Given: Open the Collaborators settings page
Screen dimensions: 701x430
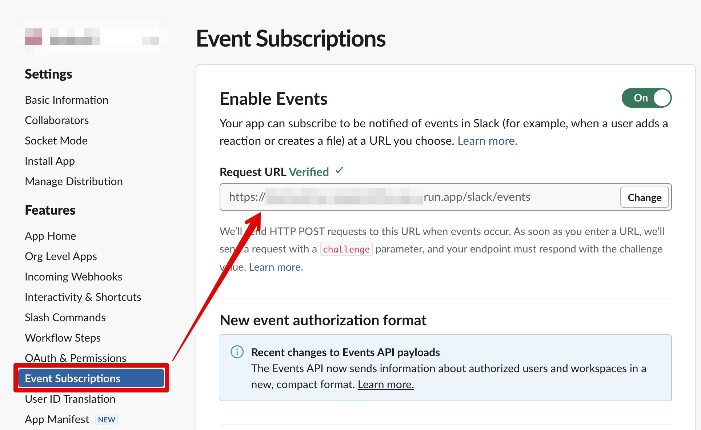Looking at the screenshot, I should [57, 120].
